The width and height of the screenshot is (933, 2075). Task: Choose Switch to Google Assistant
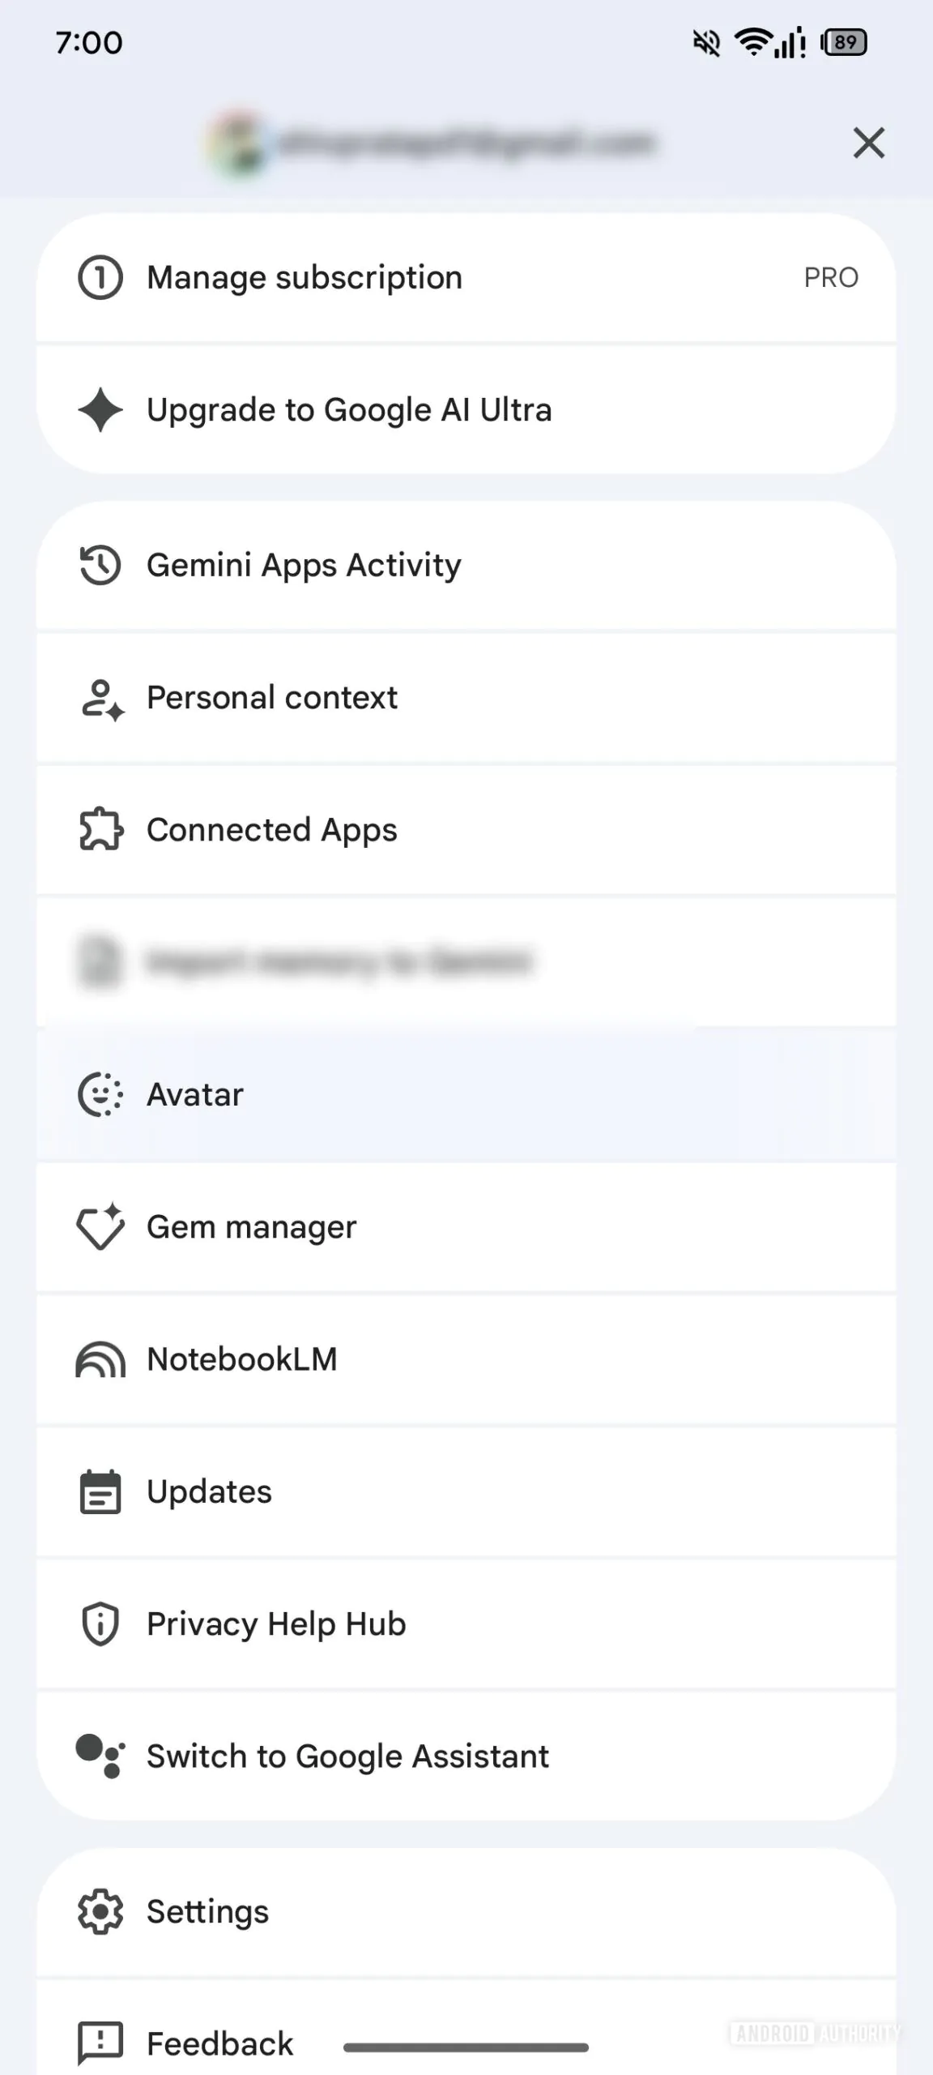[x=347, y=1756]
